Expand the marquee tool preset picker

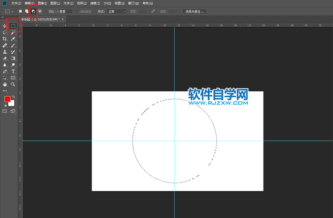9,11
